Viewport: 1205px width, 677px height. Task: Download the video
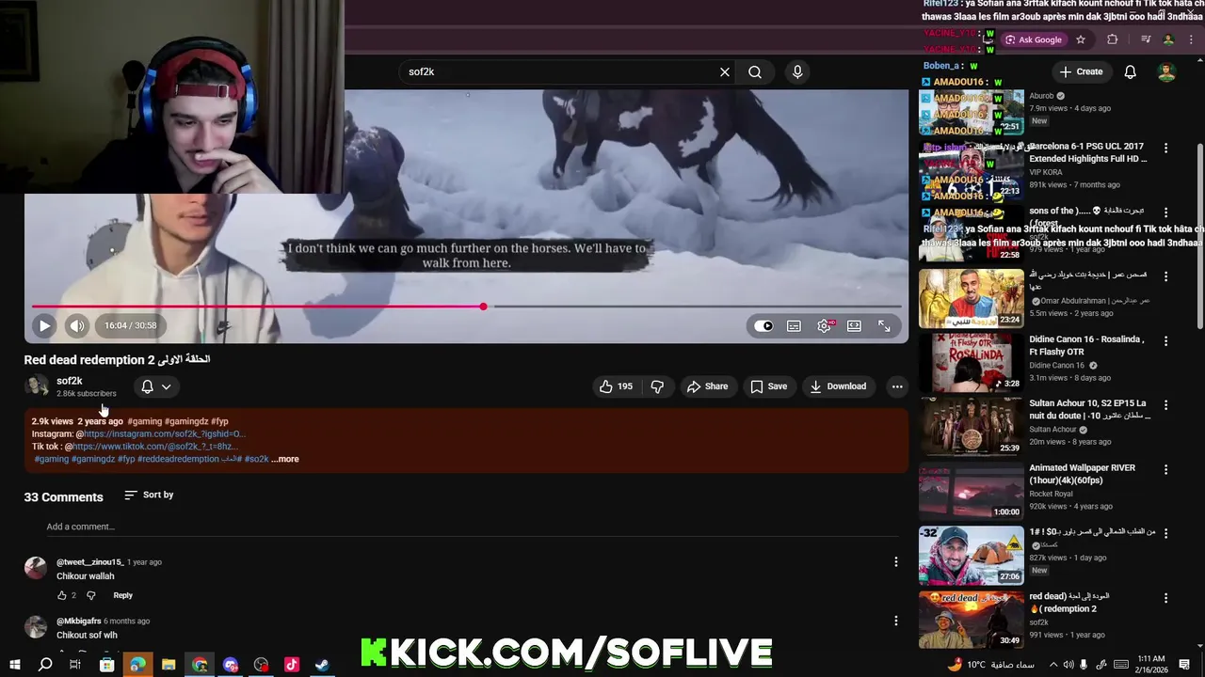[x=838, y=386]
